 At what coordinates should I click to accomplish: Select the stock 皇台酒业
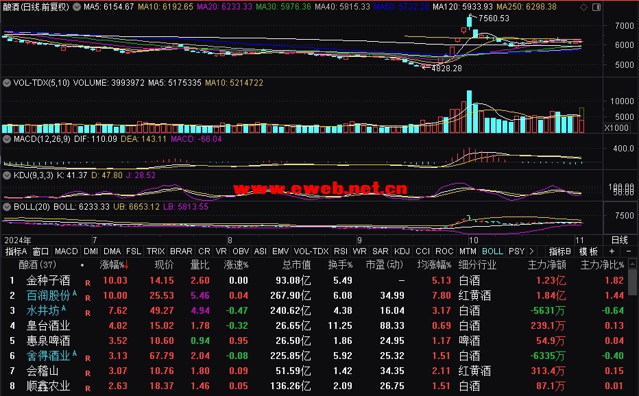point(48,325)
